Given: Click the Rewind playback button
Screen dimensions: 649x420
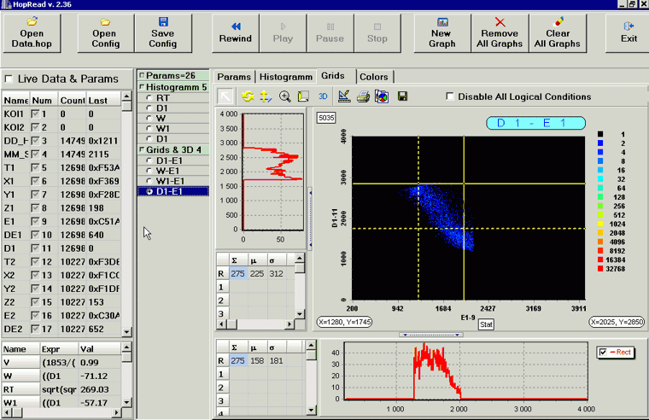Looking at the screenshot, I should (235, 32).
